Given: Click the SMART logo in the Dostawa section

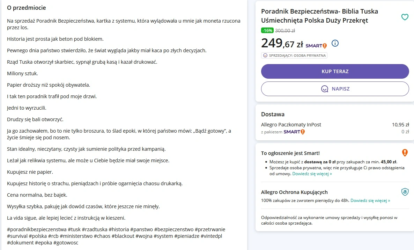Looking at the screenshot, I should tap(294, 132).
